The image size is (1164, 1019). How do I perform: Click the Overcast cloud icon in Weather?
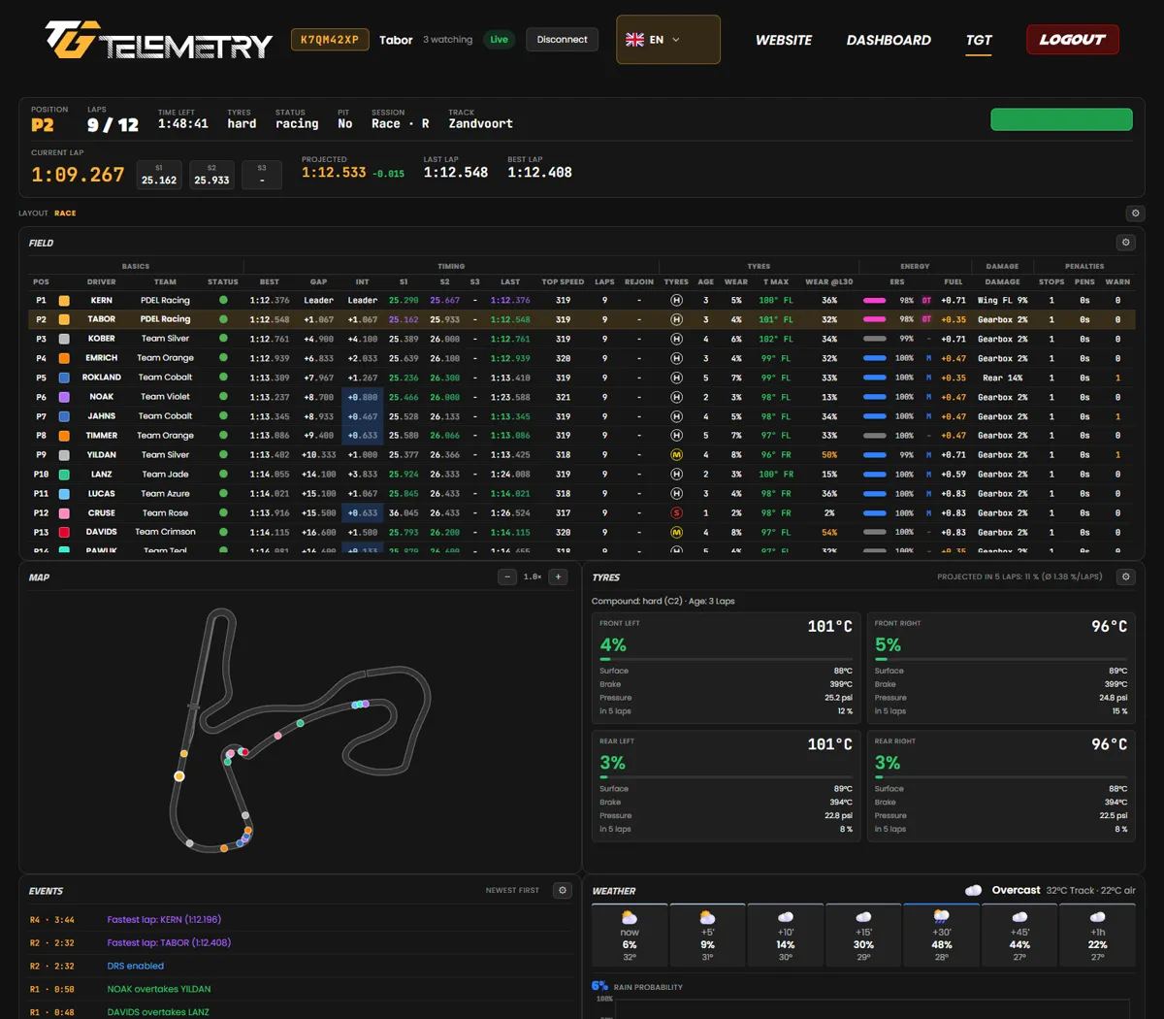pos(974,890)
